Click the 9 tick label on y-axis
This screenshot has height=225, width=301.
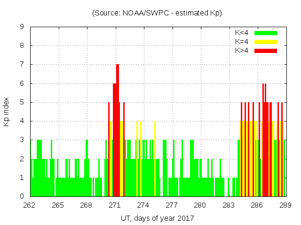tap(22, 27)
